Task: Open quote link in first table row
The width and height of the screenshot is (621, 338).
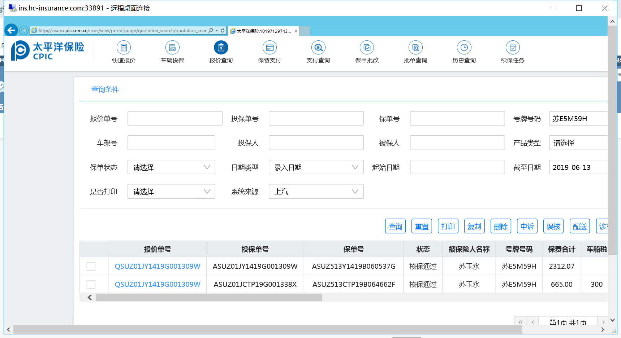Action: [157, 266]
